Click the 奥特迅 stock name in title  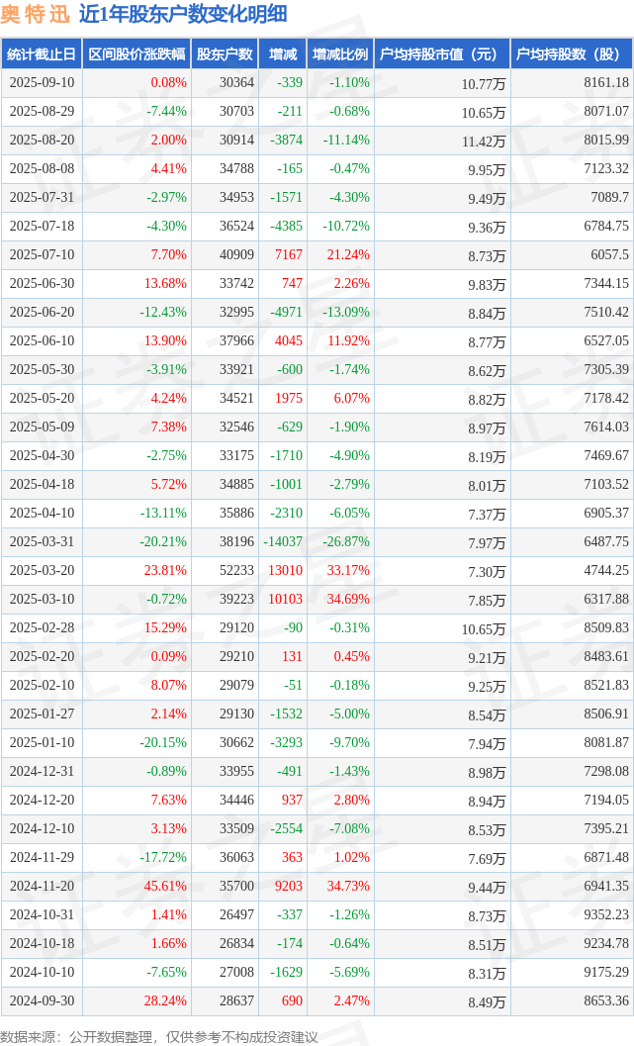[x=35, y=14]
